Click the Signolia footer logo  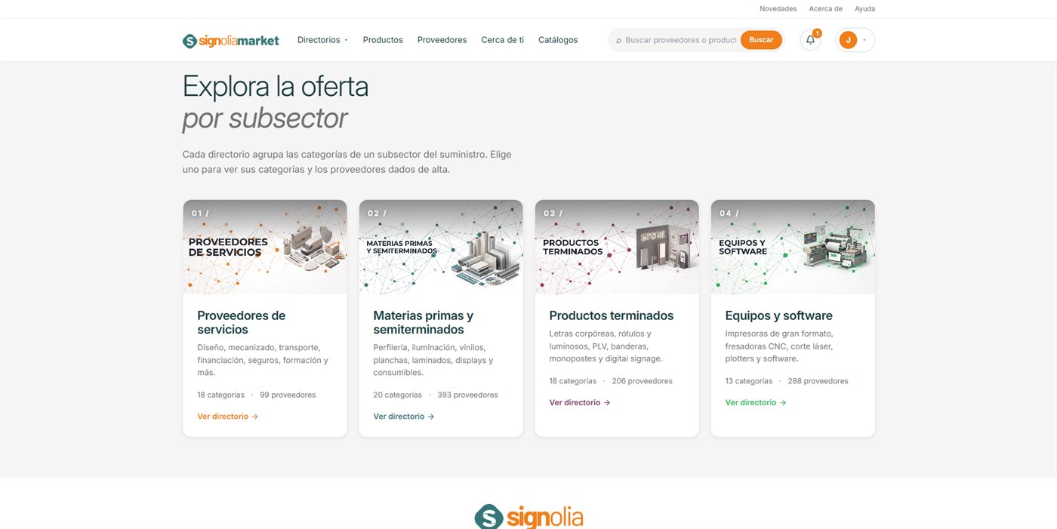(x=528, y=517)
